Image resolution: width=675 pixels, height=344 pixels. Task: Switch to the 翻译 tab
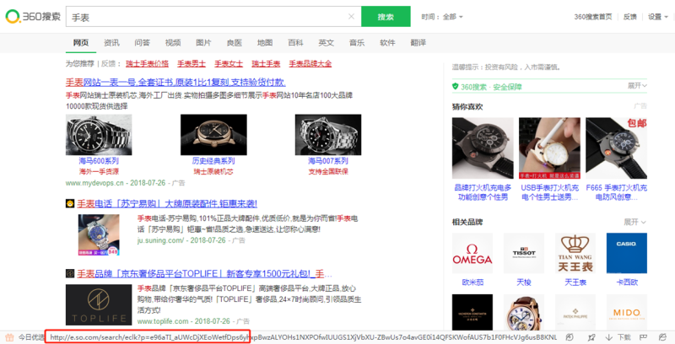click(x=418, y=42)
